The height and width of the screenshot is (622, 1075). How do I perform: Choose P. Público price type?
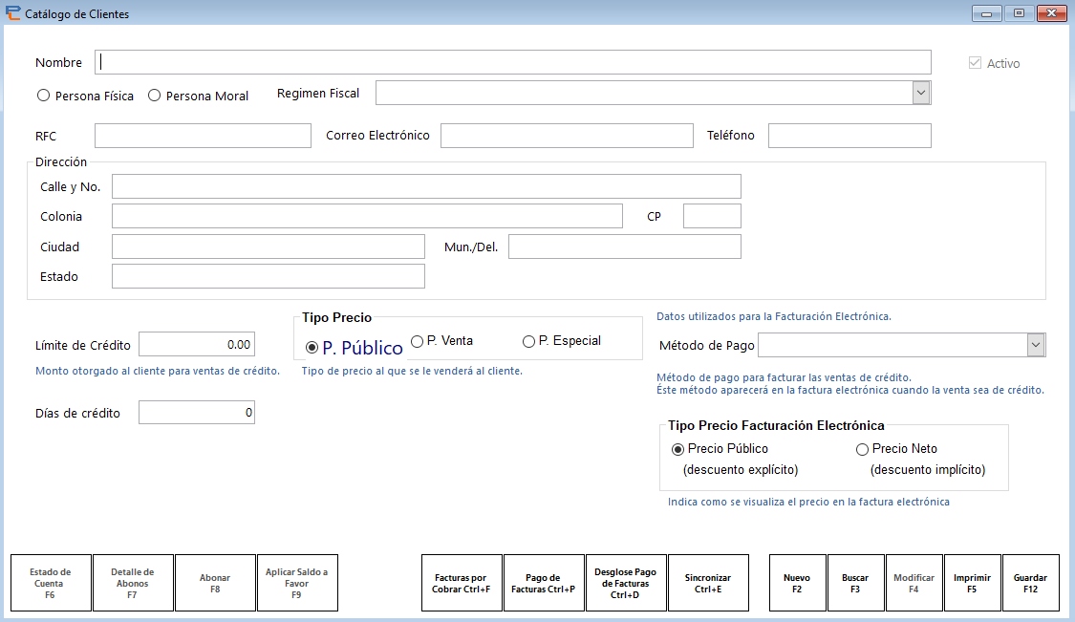312,348
